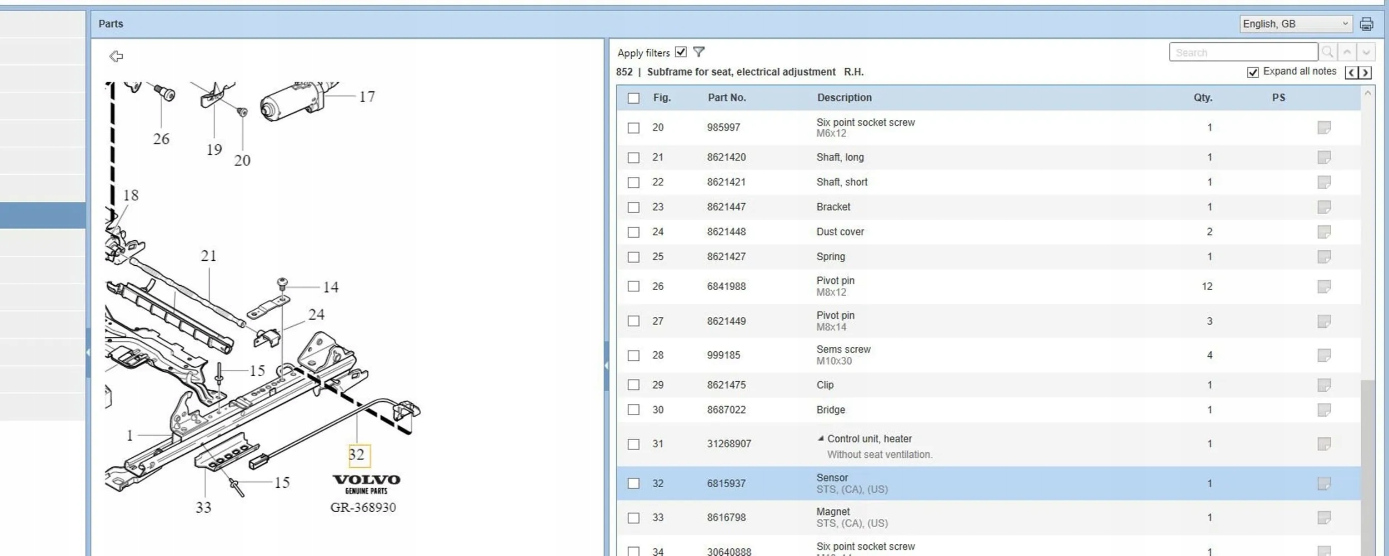The width and height of the screenshot is (1389, 556).
Task: Click the back arrow above the diagram
Action: pyautogui.click(x=116, y=56)
